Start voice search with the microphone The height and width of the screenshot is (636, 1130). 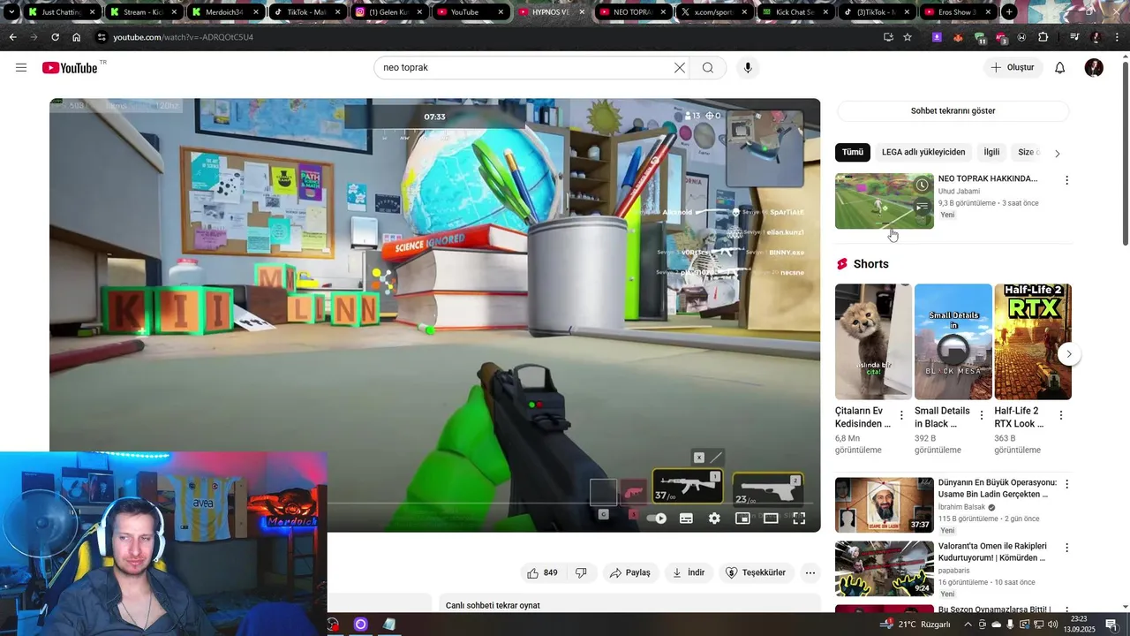tap(748, 68)
